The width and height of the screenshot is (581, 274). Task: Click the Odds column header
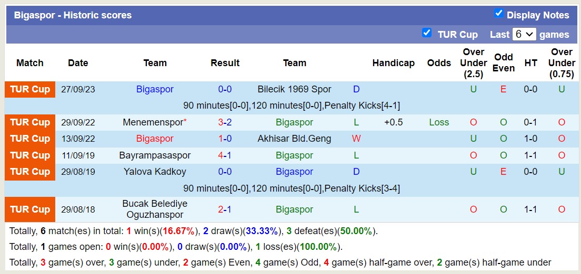pyautogui.click(x=439, y=63)
